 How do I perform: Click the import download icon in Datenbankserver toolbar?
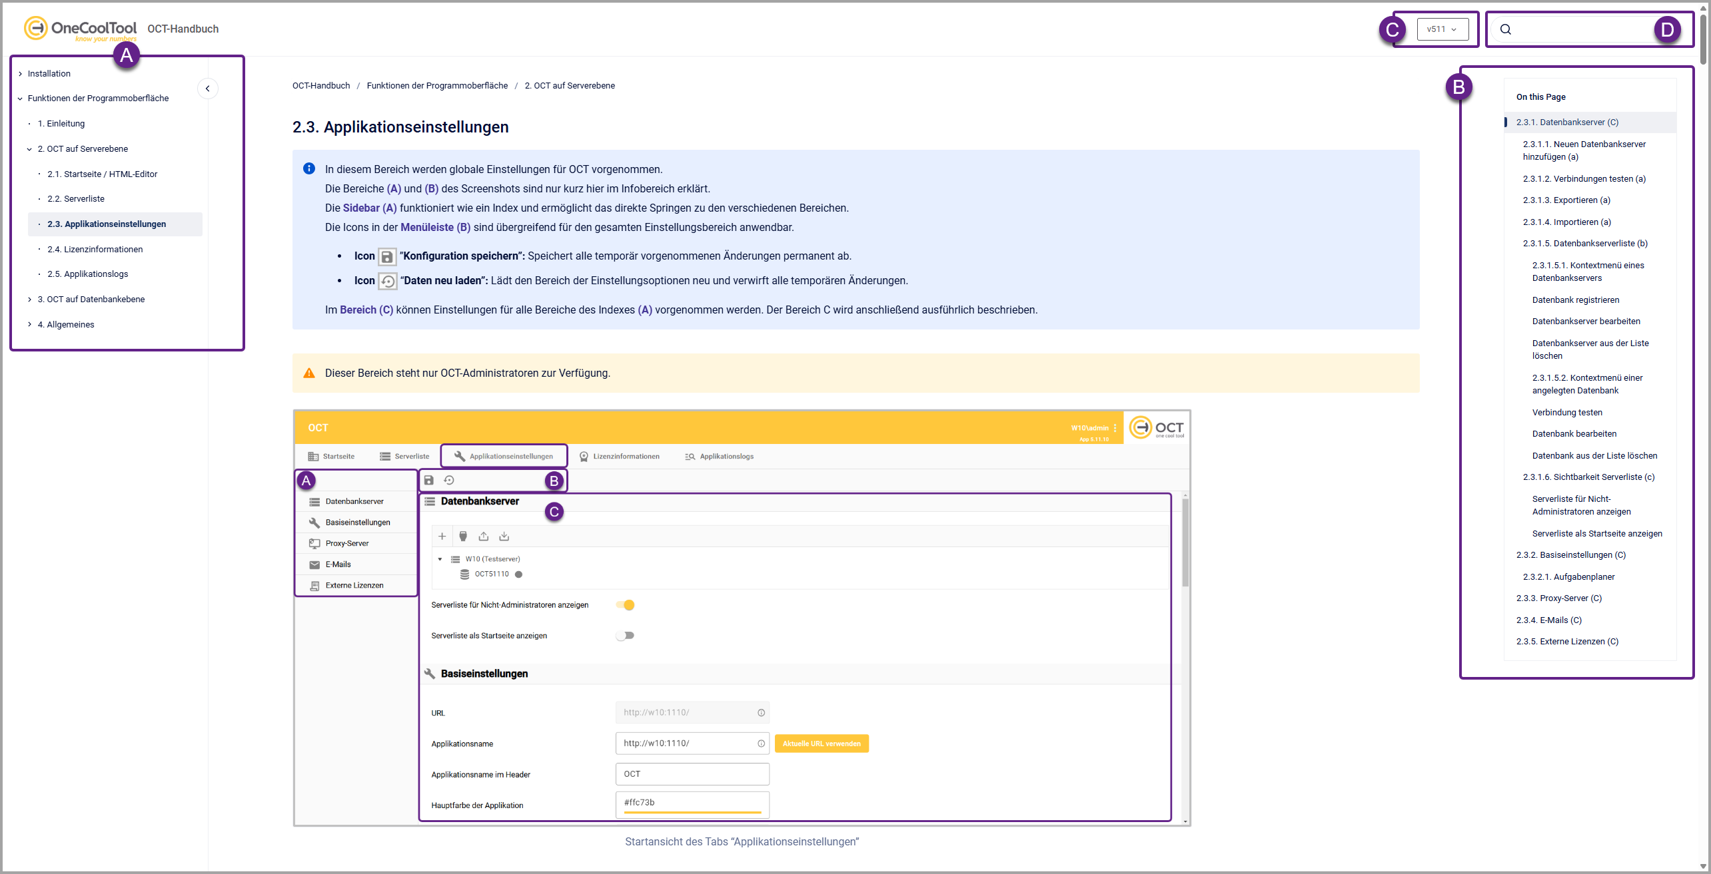pos(504,536)
